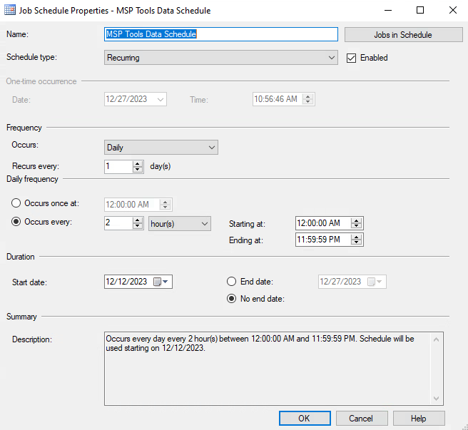
Task: Open Help for the schedule dialog
Action: point(419,419)
